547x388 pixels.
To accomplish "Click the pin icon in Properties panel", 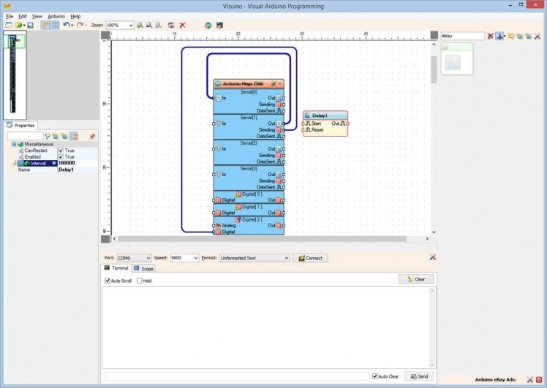I will 92,136.
